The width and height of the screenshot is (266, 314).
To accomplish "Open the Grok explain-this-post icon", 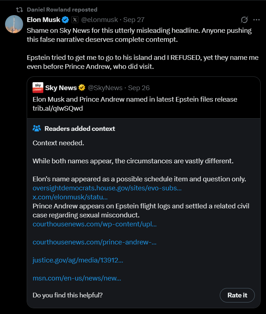I will click(244, 20).
